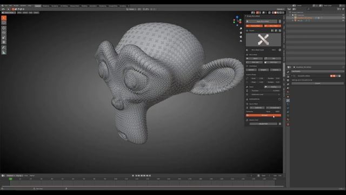Open the Tool properties tab icon
This screenshot has width=346, height=195.
(288, 72)
